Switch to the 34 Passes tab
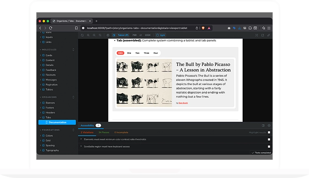 coord(104,132)
